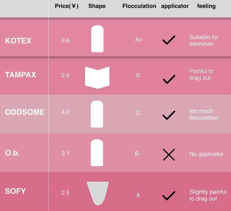This screenshot has width=231, height=211.
Task: Click the KOTEX applicator checkmark
Action: pyautogui.click(x=169, y=40)
